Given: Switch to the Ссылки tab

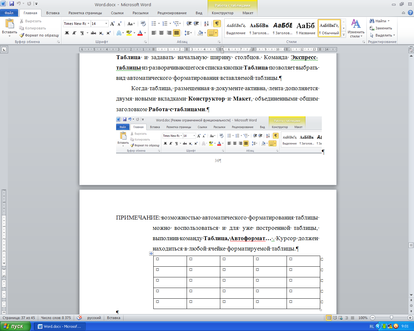Looking at the screenshot, I should click(117, 13).
